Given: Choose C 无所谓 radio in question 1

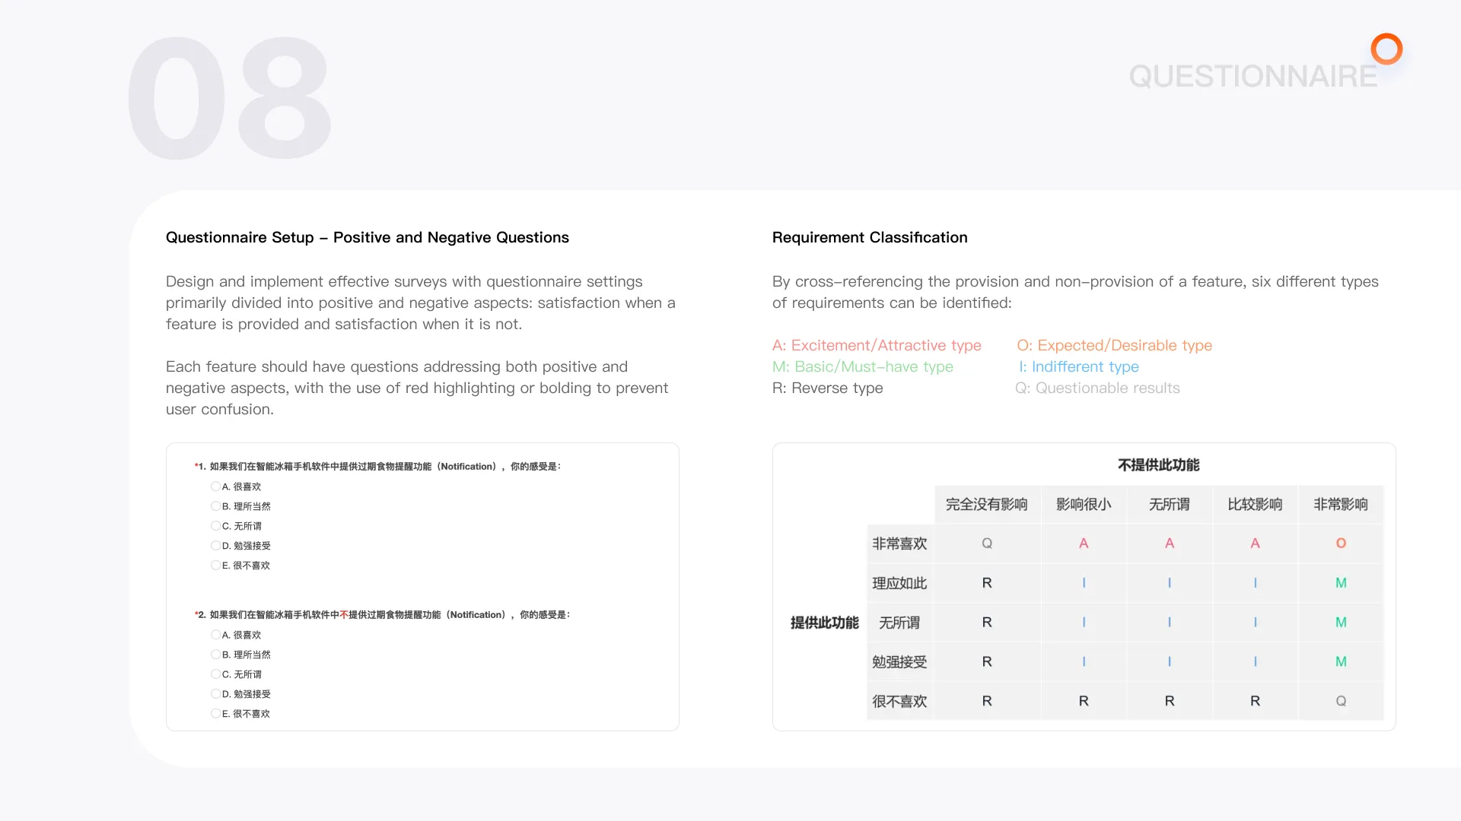Looking at the screenshot, I should pyautogui.click(x=215, y=526).
